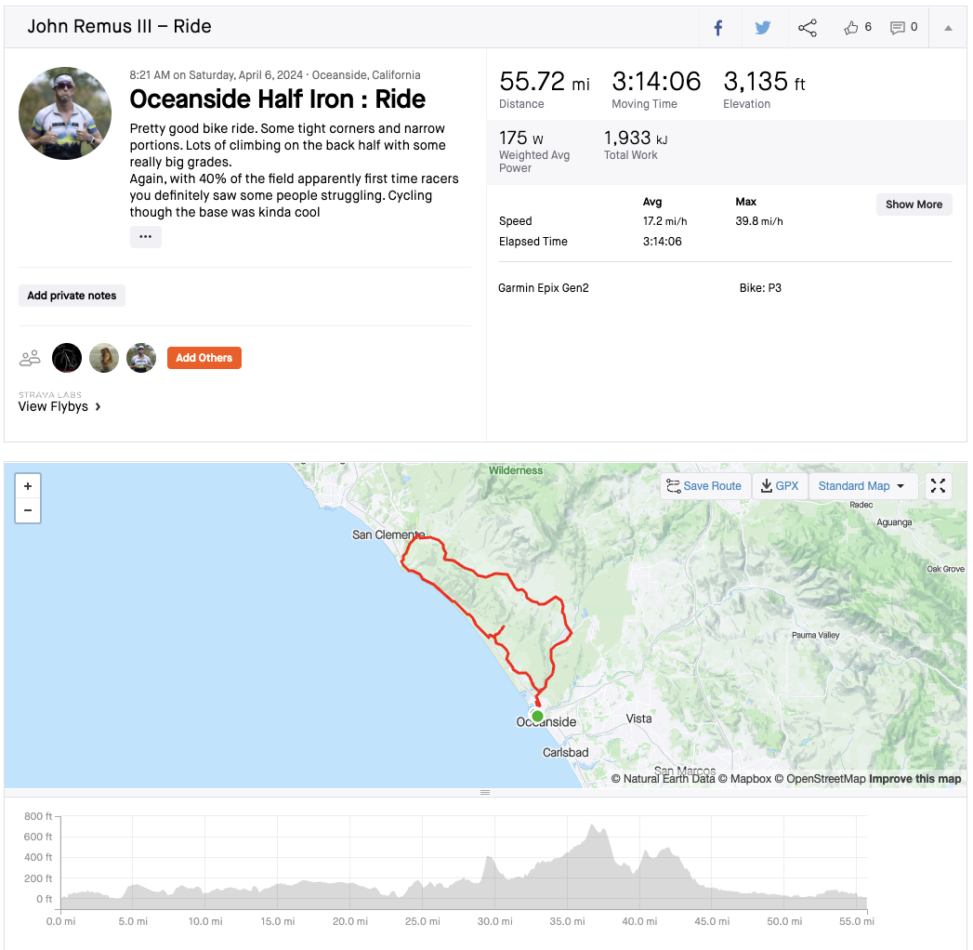Open the comments bubble icon
Image resolution: width=973 pixels, height=950 pixels.
(898, 28)
